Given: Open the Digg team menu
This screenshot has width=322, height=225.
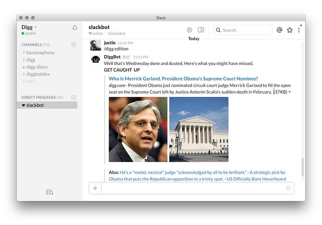Looking at the screenshot, I should pos(29,27).
